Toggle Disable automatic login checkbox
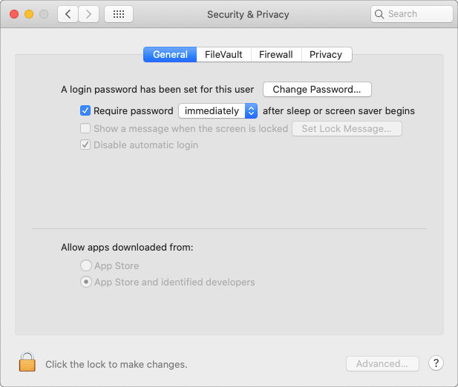Image resolution: width=458 pixels, height=387 pixels. 85,145
